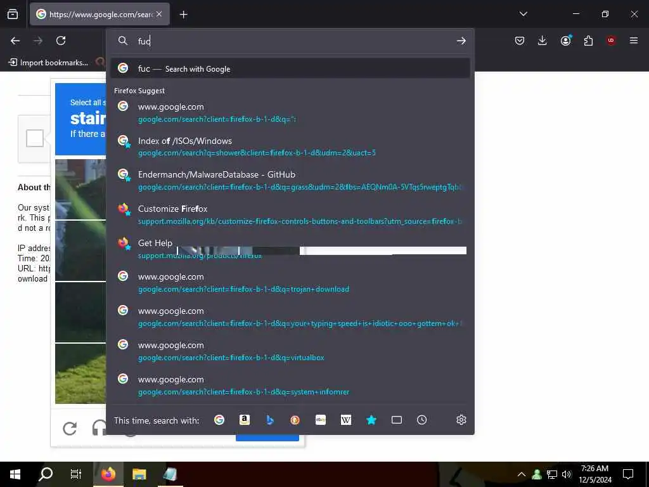Click Firefox icon on taskbar
Image resolution: width=649 pixels, height=487 pixels.
(x=108, y=474)
